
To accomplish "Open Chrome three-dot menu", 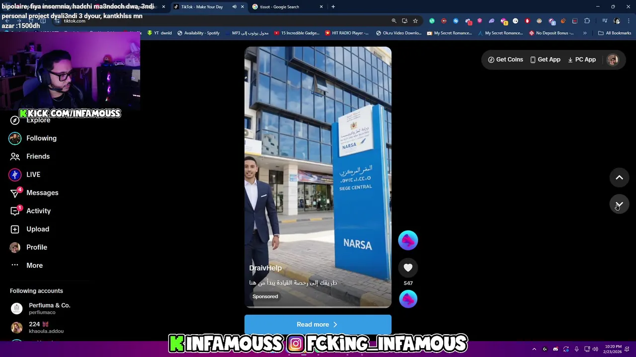I will click(x=629, y=21).
